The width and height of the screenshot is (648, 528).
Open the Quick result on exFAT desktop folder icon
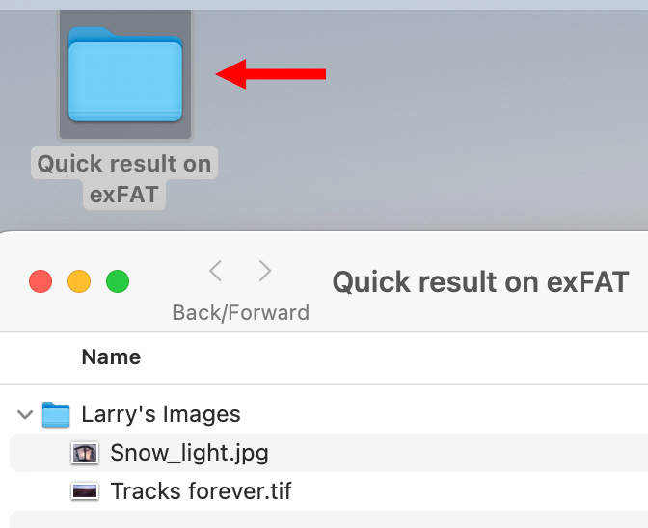click(x=125, y=75)
